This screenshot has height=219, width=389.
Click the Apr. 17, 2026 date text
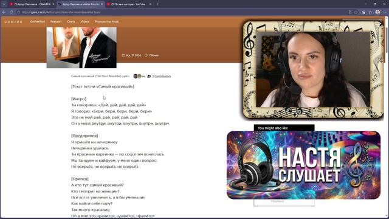tap(133, 55)
